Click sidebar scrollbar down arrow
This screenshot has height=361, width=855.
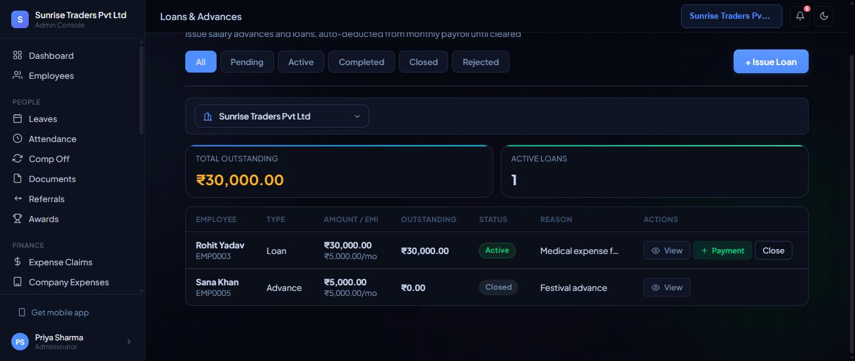click(x=141, y=291)
